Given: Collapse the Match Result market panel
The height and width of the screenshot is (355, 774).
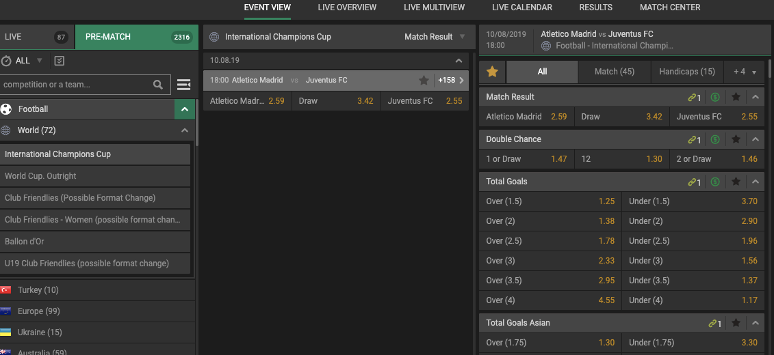Looking at the screenshot, I should [x=756, y=97].
